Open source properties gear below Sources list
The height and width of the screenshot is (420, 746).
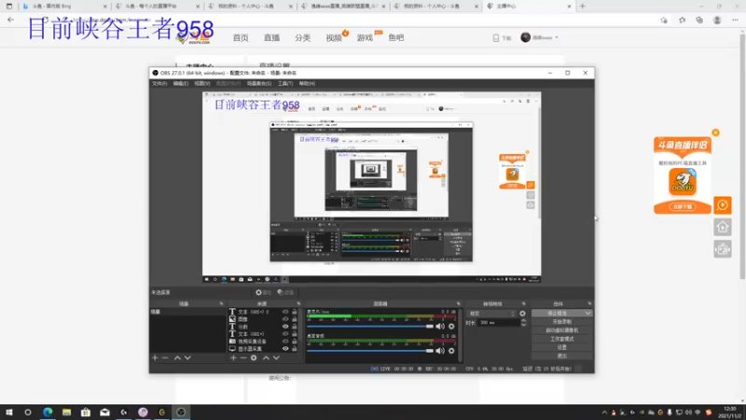click(254, 357)
